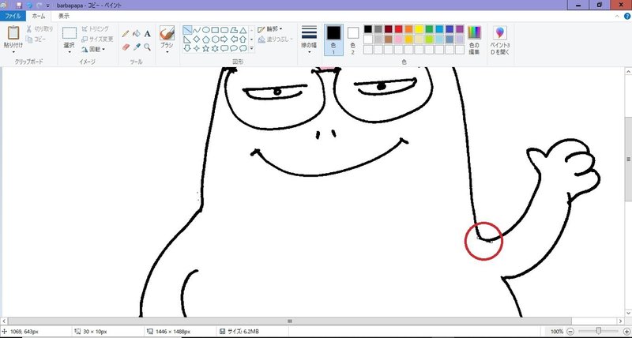Viewport: 632px width, 338px height.
Task: Select the Fill with color bucket tool
Action: tap(137, 34)
